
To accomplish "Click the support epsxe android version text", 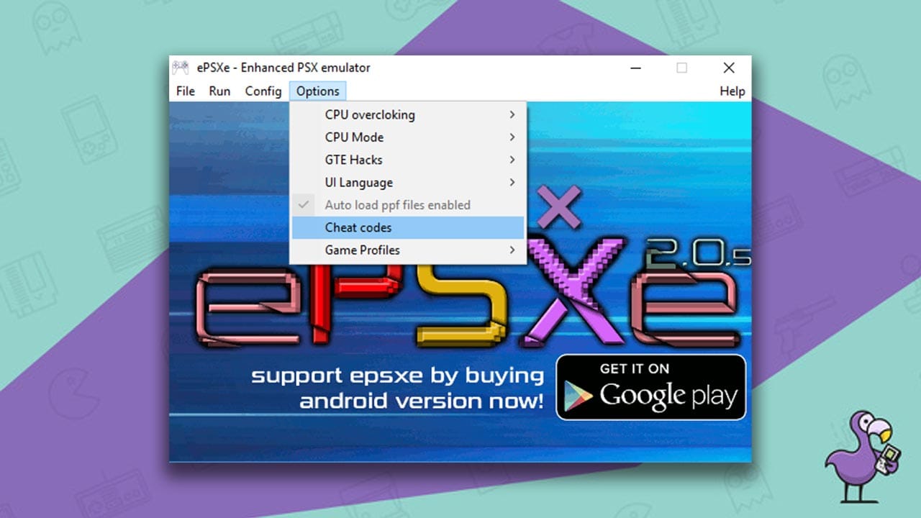I will [x=397, y=388].
